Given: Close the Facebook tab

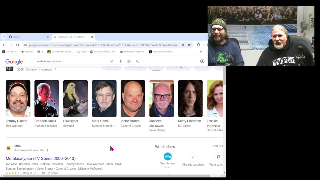Looking at the screenshot, I should [48, 37].
